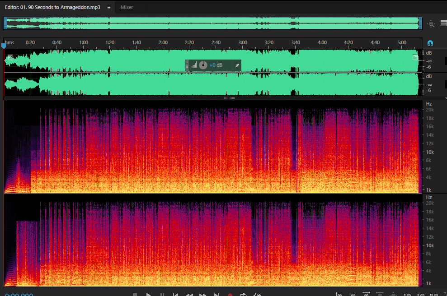The image size is (447, 296).
Task: Click the overview navigator left edge handle
Action: tap(5, 23)
